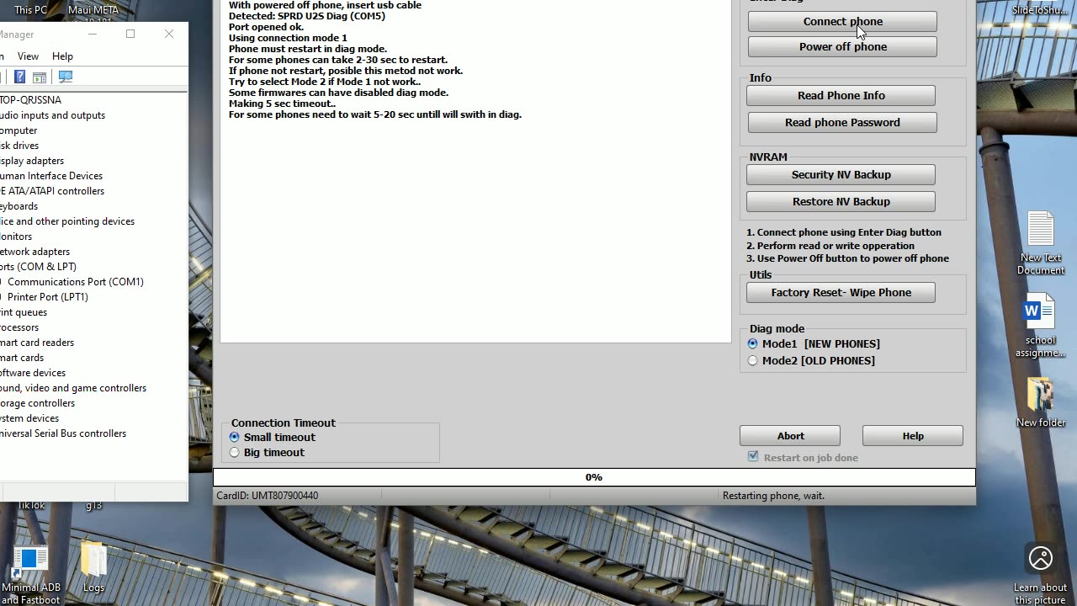1077x606 pixels.
Task: Select Print queues category
Action: click(x=24, y=312)
